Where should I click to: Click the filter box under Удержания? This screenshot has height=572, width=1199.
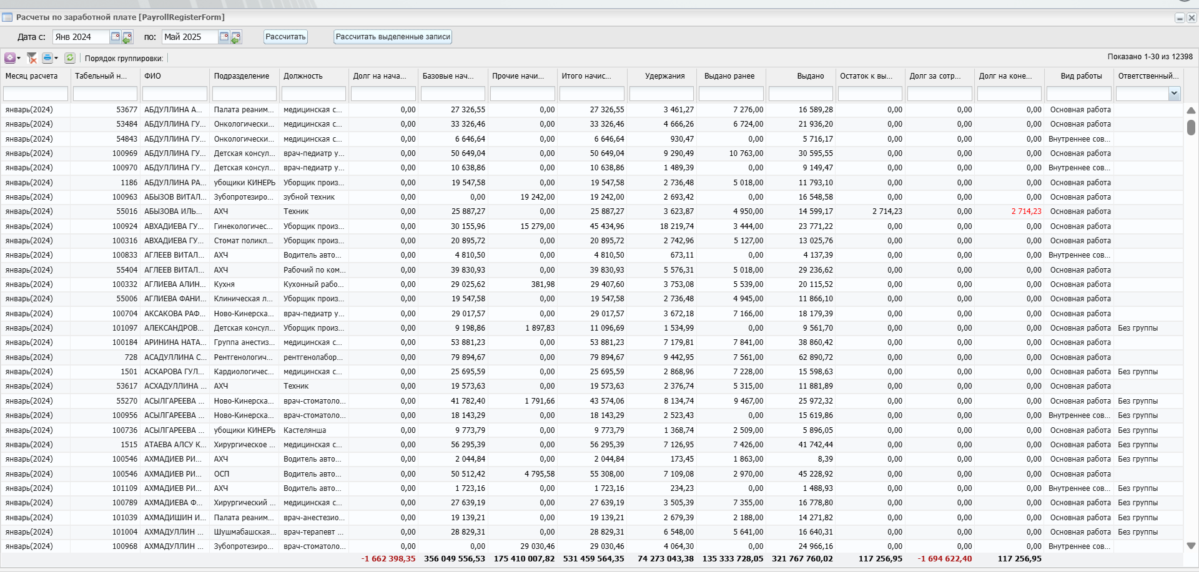[661, 94]
